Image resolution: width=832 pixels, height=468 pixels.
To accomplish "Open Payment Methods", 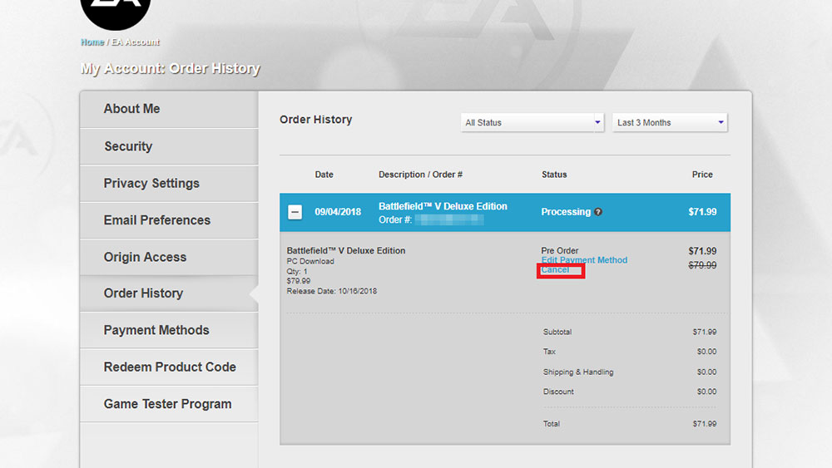I will click(169, 330).
